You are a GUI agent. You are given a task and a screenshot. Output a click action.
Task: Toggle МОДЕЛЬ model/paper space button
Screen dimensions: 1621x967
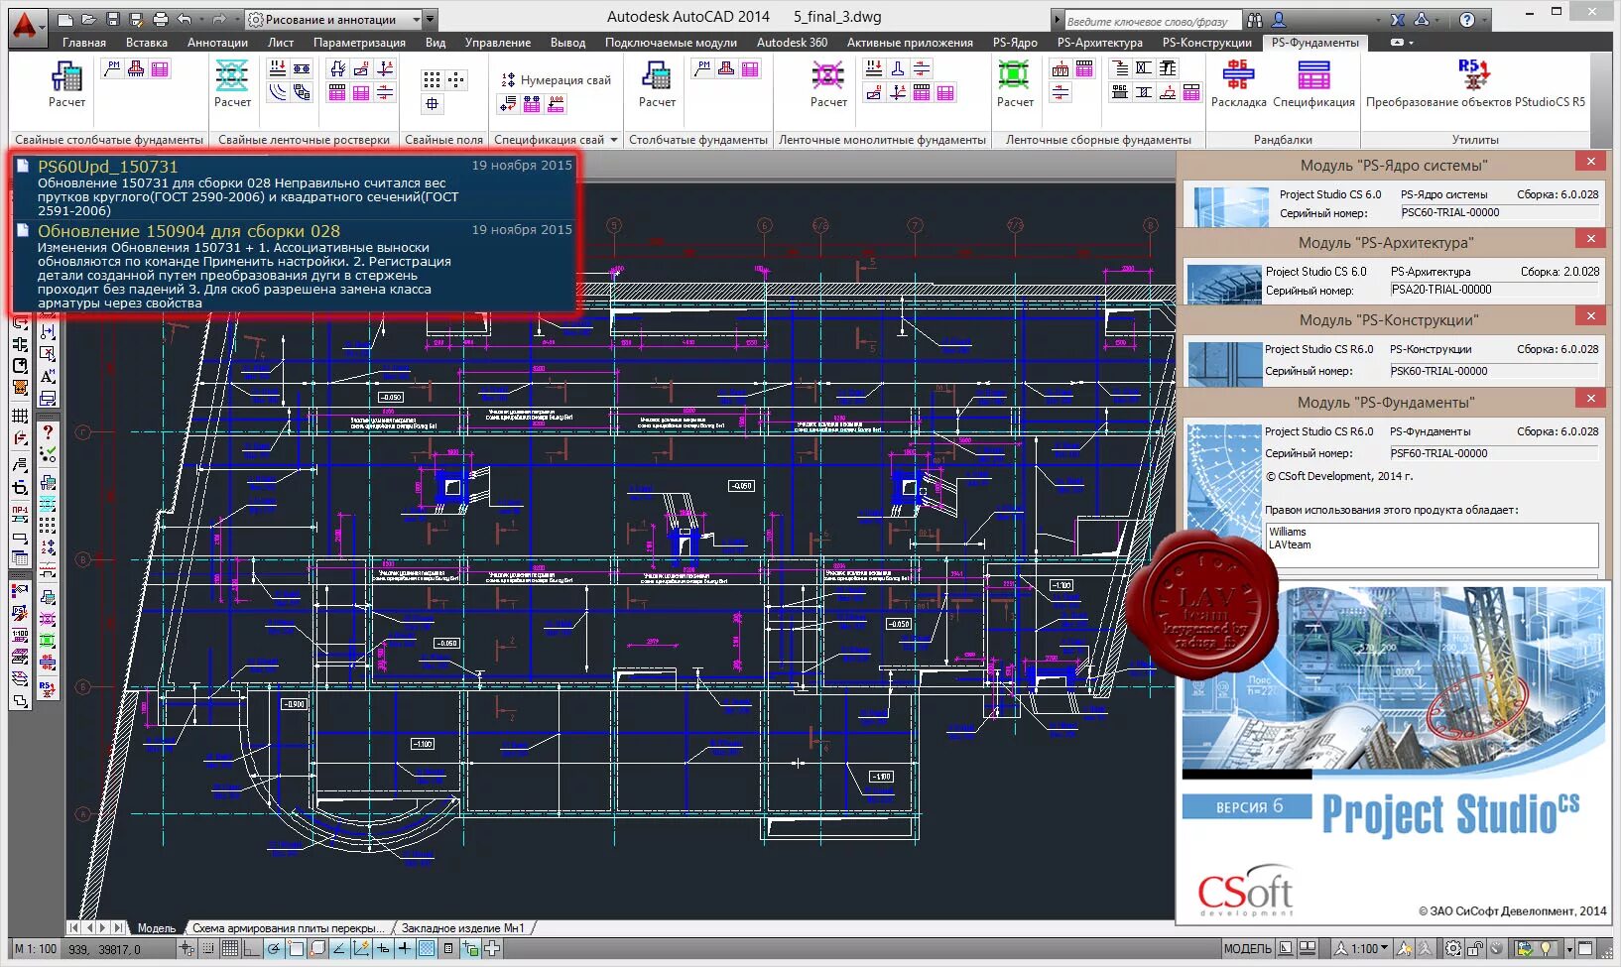click(1247, 948)
